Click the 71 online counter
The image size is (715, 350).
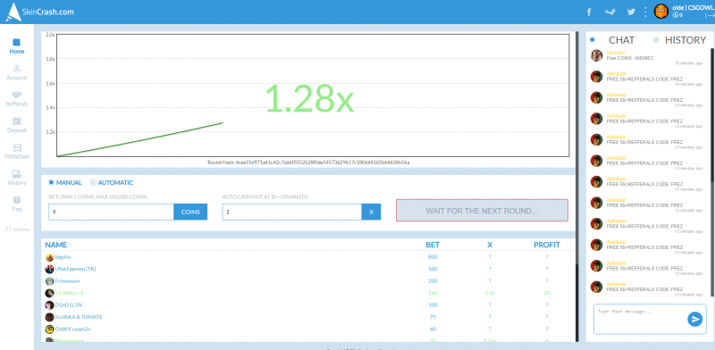tap(17, 229)
